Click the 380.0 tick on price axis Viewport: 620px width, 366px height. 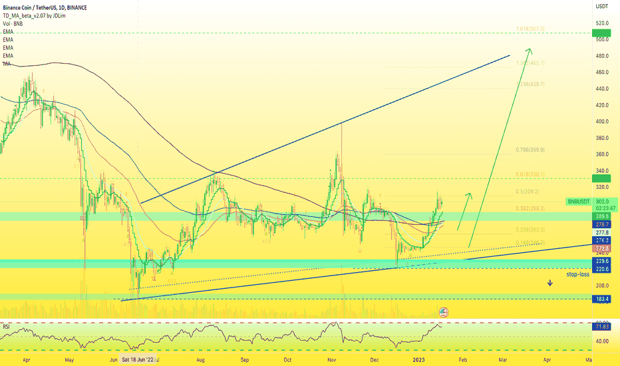pyautogui.click(x=602, y=138)
